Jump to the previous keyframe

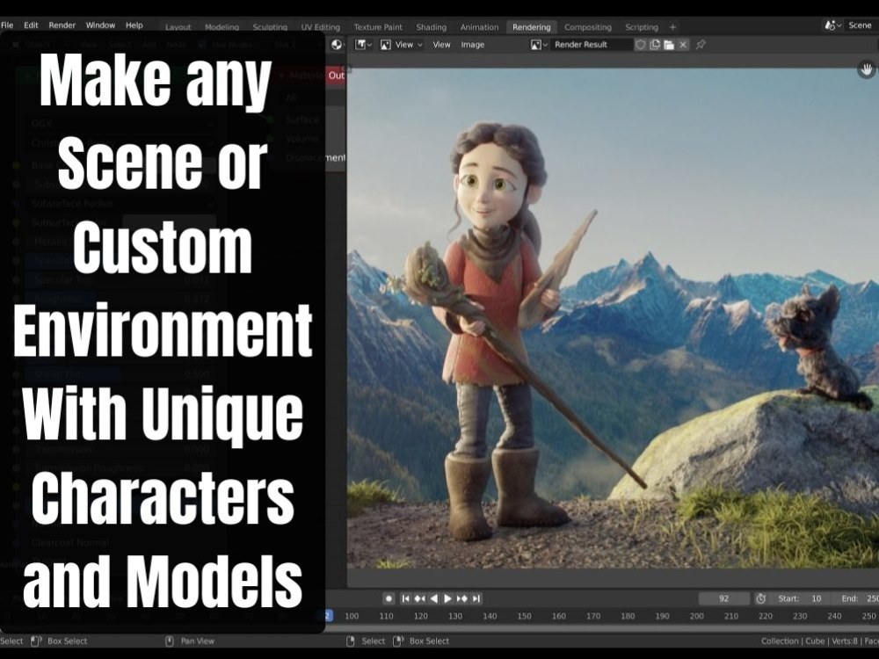(419, 598)
